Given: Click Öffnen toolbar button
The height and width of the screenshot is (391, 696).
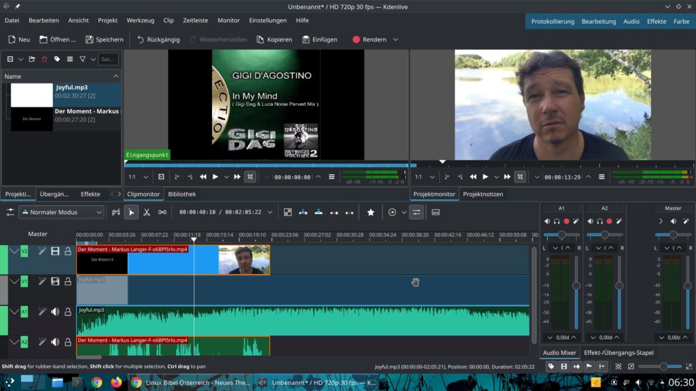Looking at the screenshot, I should click(x=57, y=39).
